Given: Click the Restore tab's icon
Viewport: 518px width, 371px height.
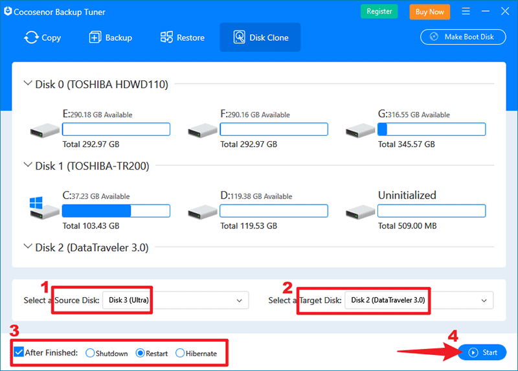Looking at the screenshot, I should coord(166,38).
